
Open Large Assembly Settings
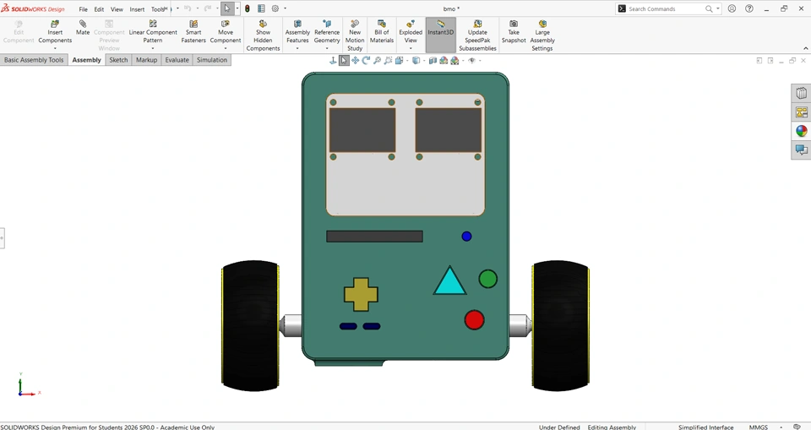pos(542,35)
